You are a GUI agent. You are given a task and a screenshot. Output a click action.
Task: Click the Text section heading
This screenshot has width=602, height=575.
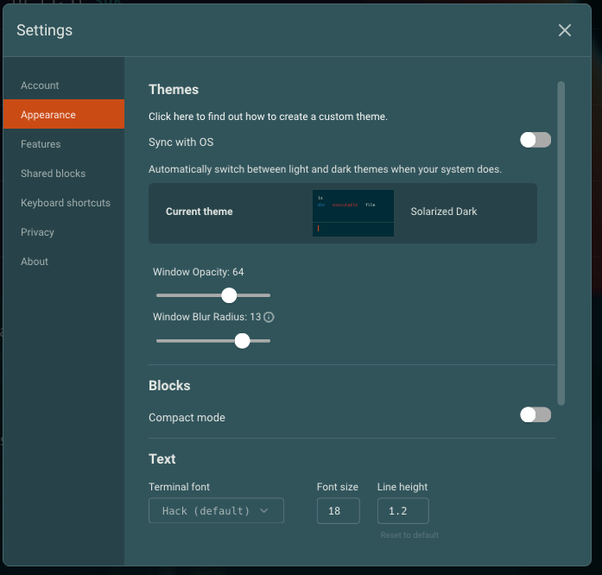point(162,459)
